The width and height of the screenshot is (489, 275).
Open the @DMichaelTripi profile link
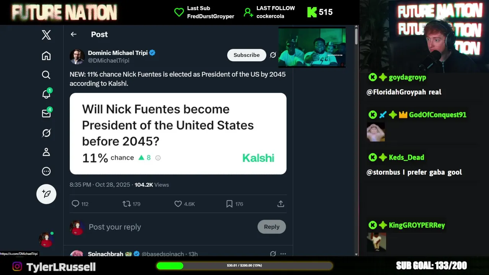(108, 61)
